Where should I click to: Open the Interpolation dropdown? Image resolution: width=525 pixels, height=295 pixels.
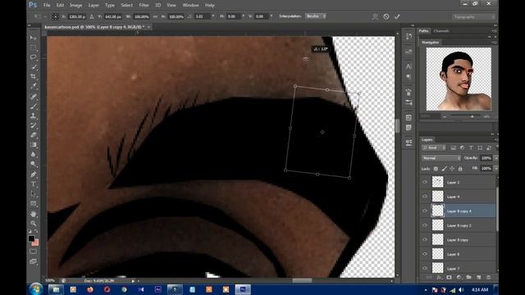click(x=315, y=16)
